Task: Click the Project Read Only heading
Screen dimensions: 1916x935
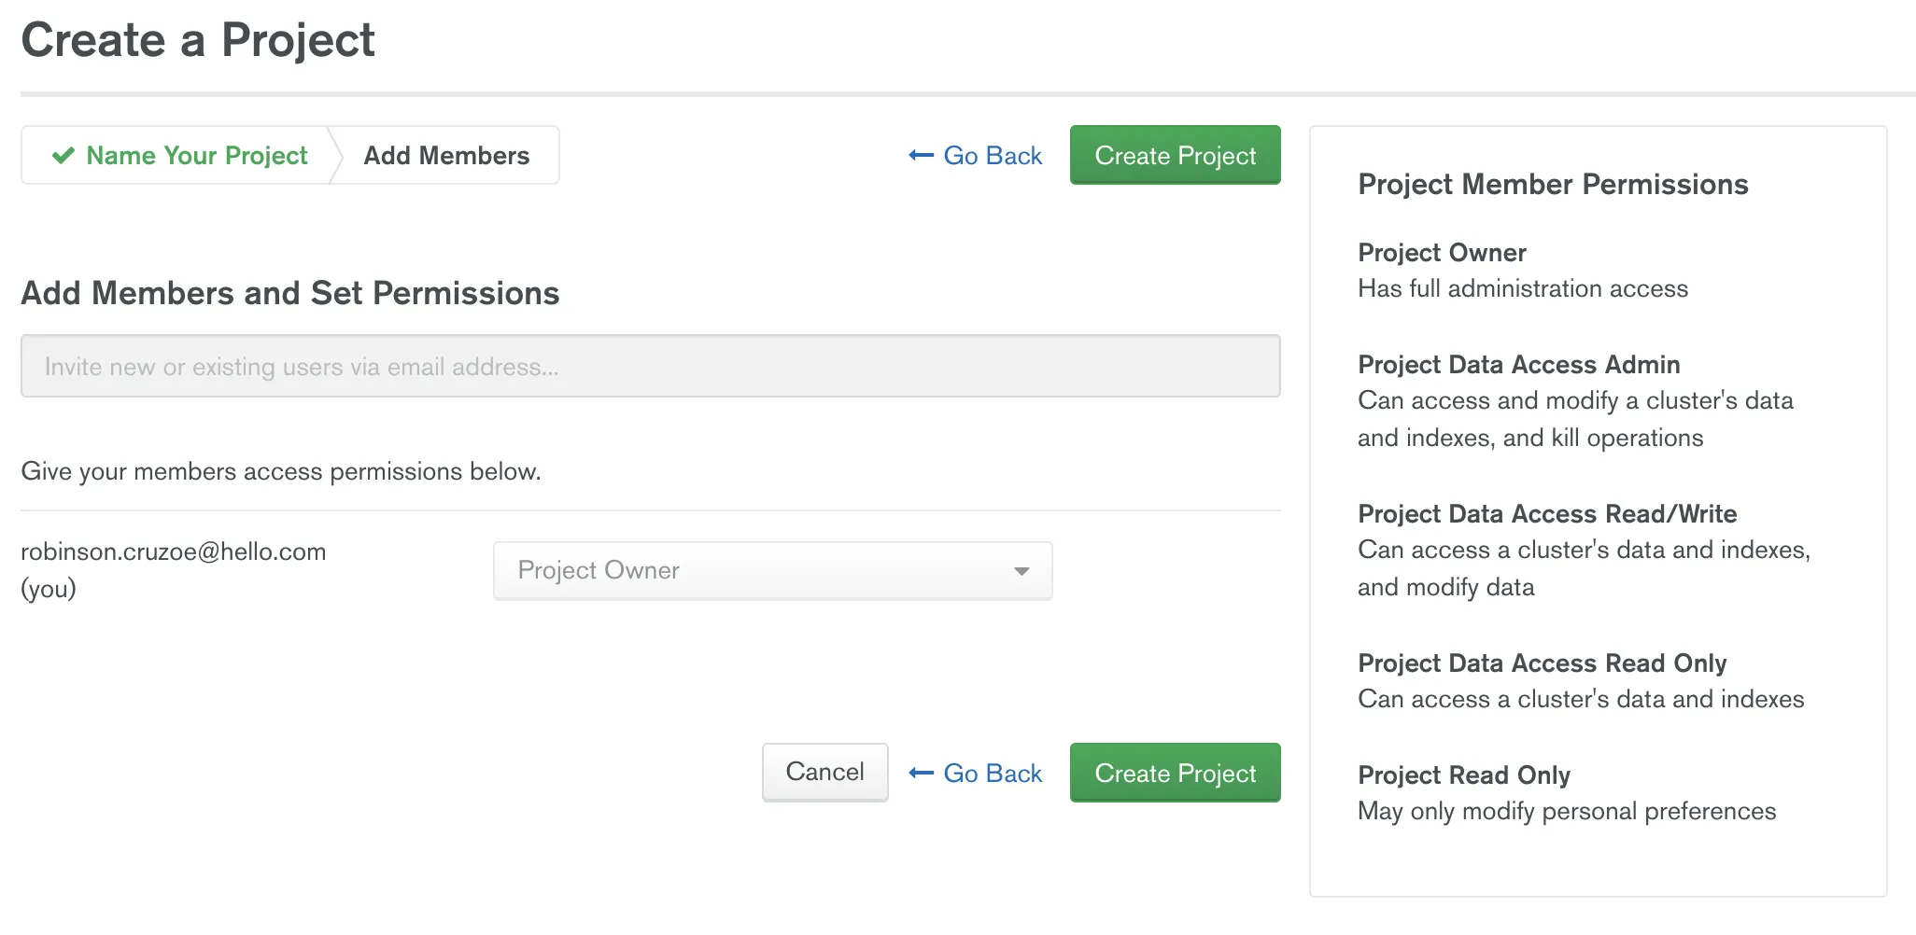Action: tap(1463, 775)
